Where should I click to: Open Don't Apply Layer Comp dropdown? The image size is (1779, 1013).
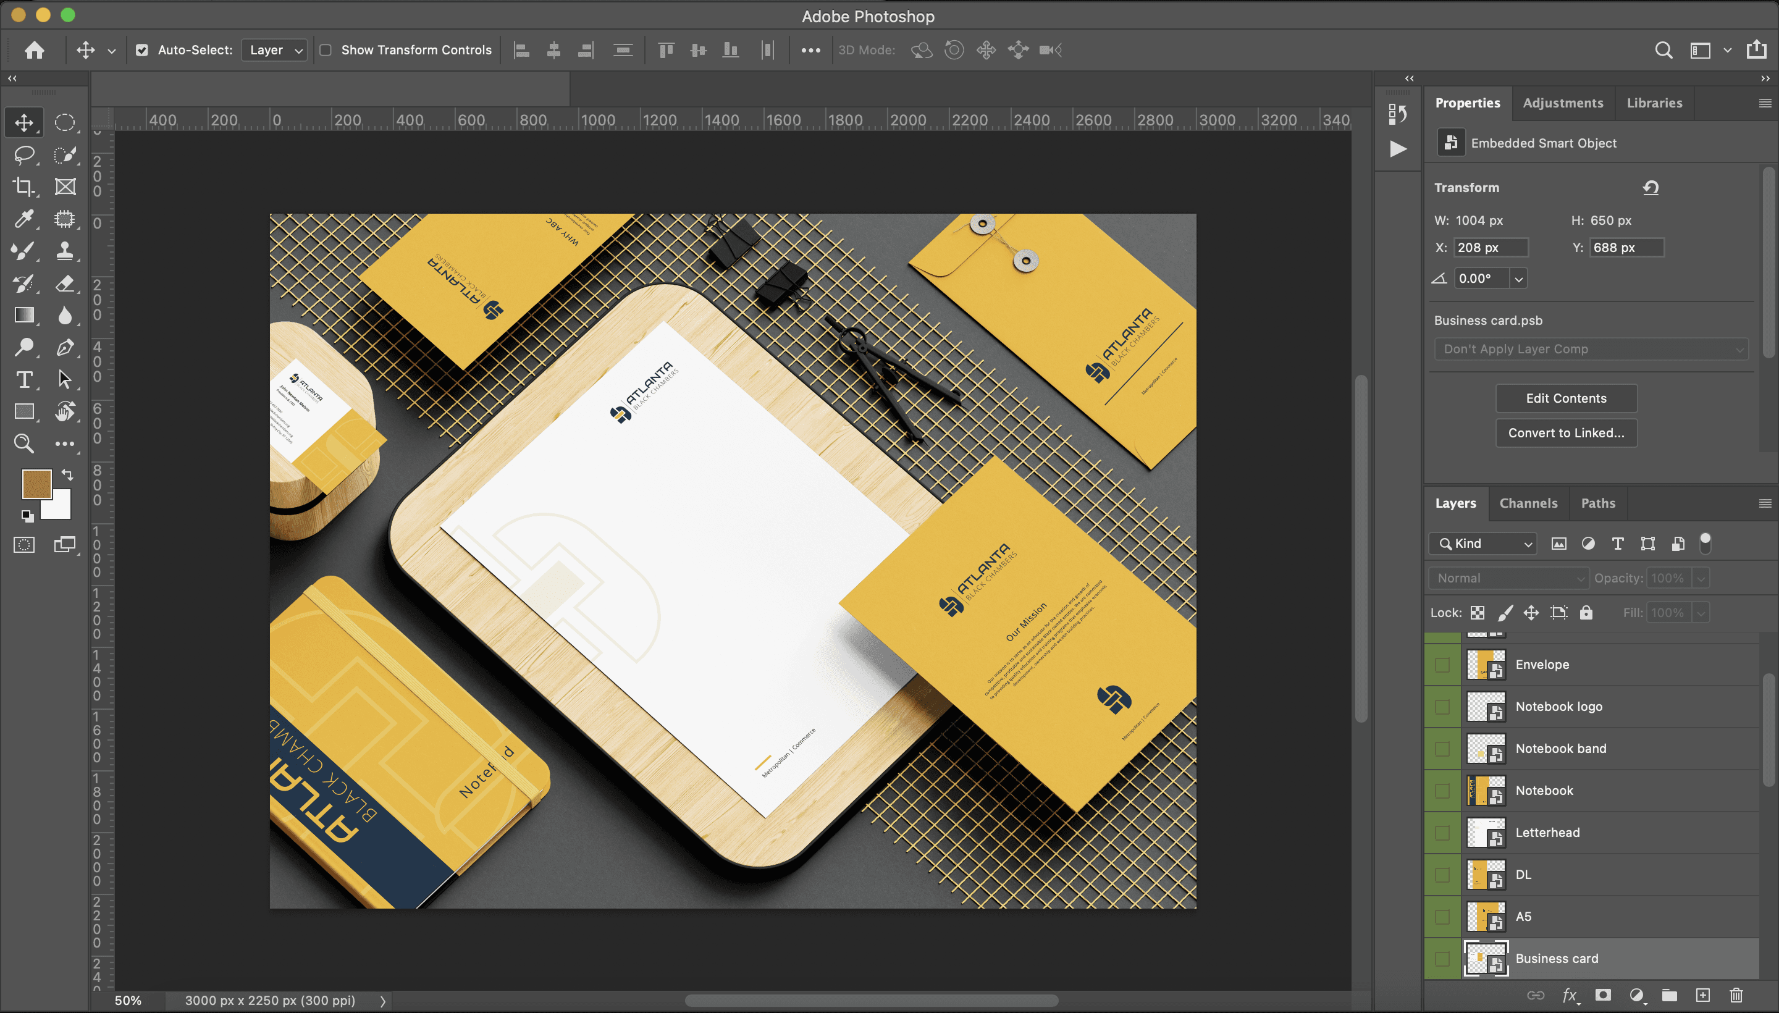pos(1591,349)
